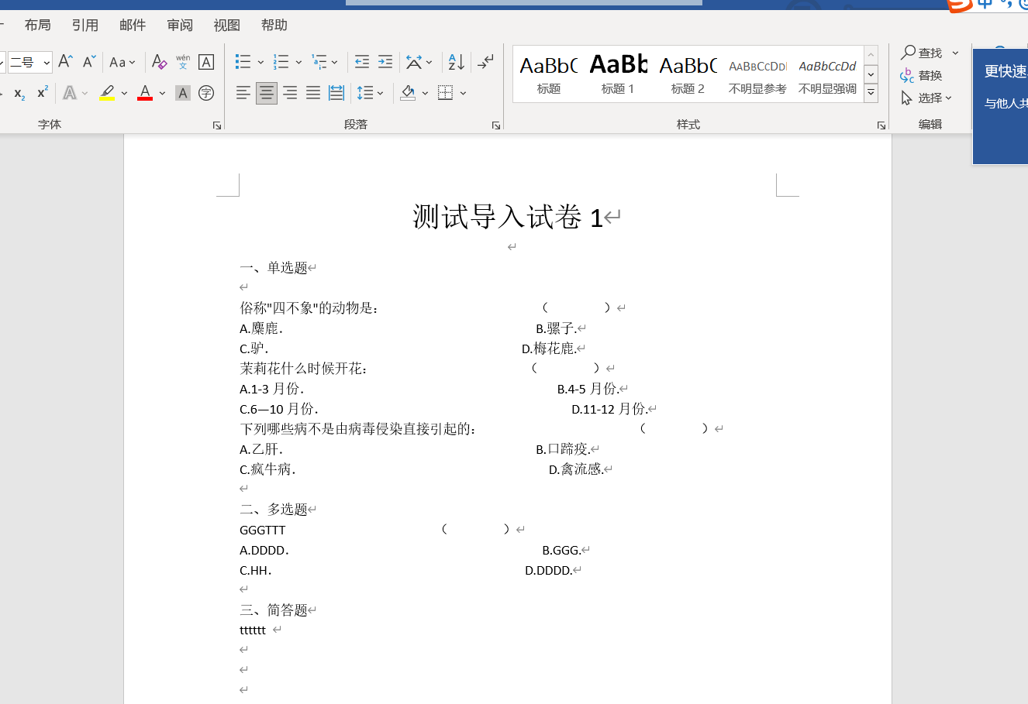Expand the Find dropdown arrow
The image size is (1028, 704).
click(955, 53)
